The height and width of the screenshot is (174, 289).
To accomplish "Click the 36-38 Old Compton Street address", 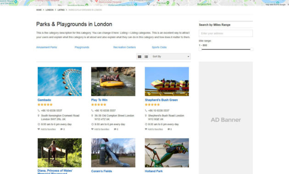I will pos(114,117).
